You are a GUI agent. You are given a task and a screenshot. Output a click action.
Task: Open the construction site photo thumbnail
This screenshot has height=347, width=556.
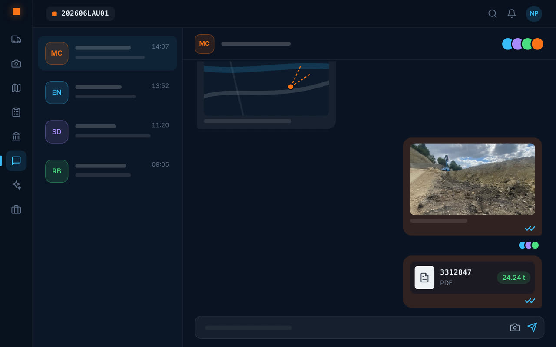(x=473, y=179)
